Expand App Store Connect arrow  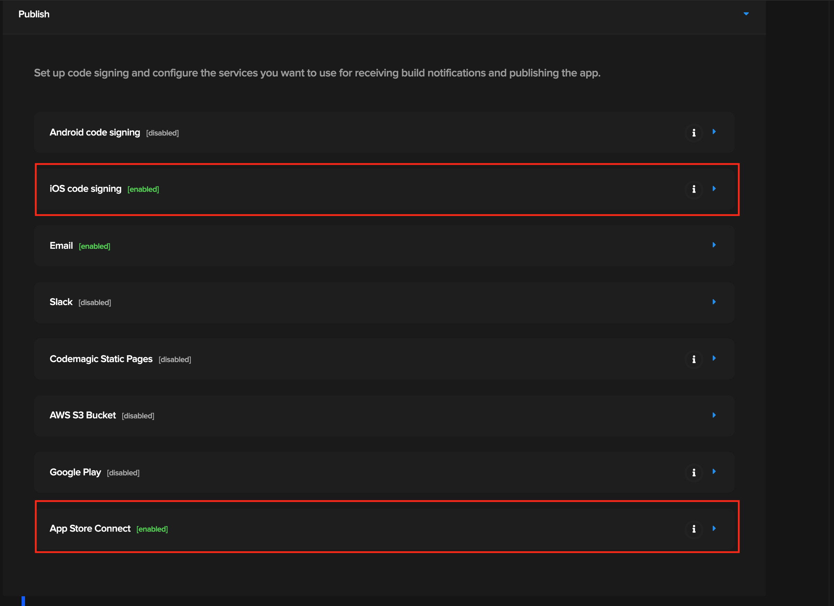[714, 529]
